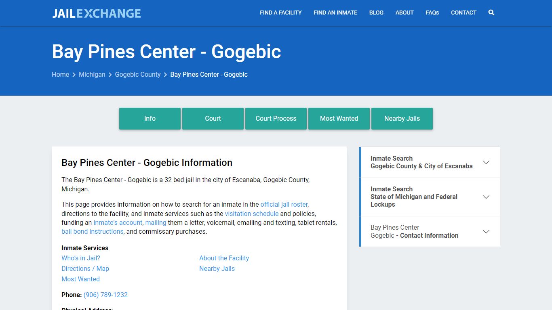Image resolution: width=552 pixels, height=310 pixels.
Task: Click the Inmate Services label
Action: 85,248
